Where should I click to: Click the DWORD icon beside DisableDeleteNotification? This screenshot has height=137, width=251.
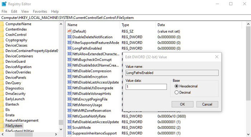click(69, 37)
